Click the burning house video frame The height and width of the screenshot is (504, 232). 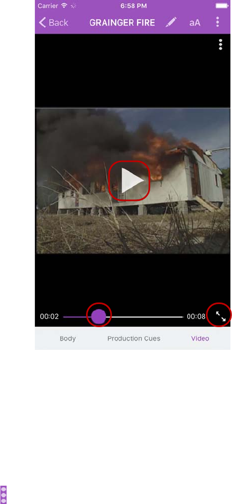[x=132, y=181]
